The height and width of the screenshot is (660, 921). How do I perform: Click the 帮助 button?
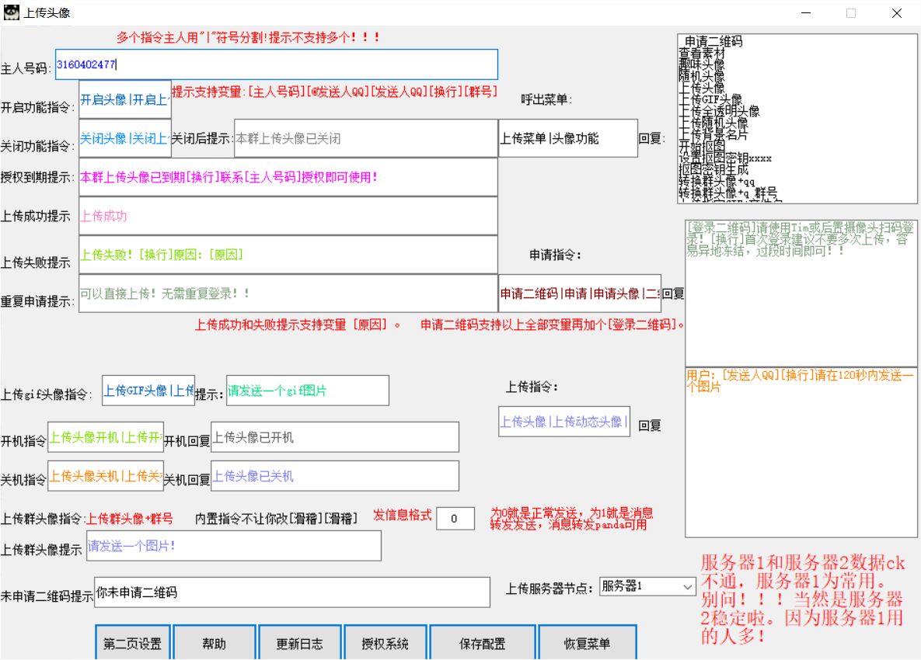click(215, 643)
